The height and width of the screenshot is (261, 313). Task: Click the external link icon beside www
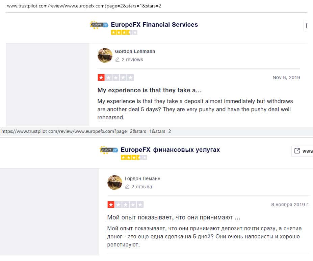[x=297, y=151]
